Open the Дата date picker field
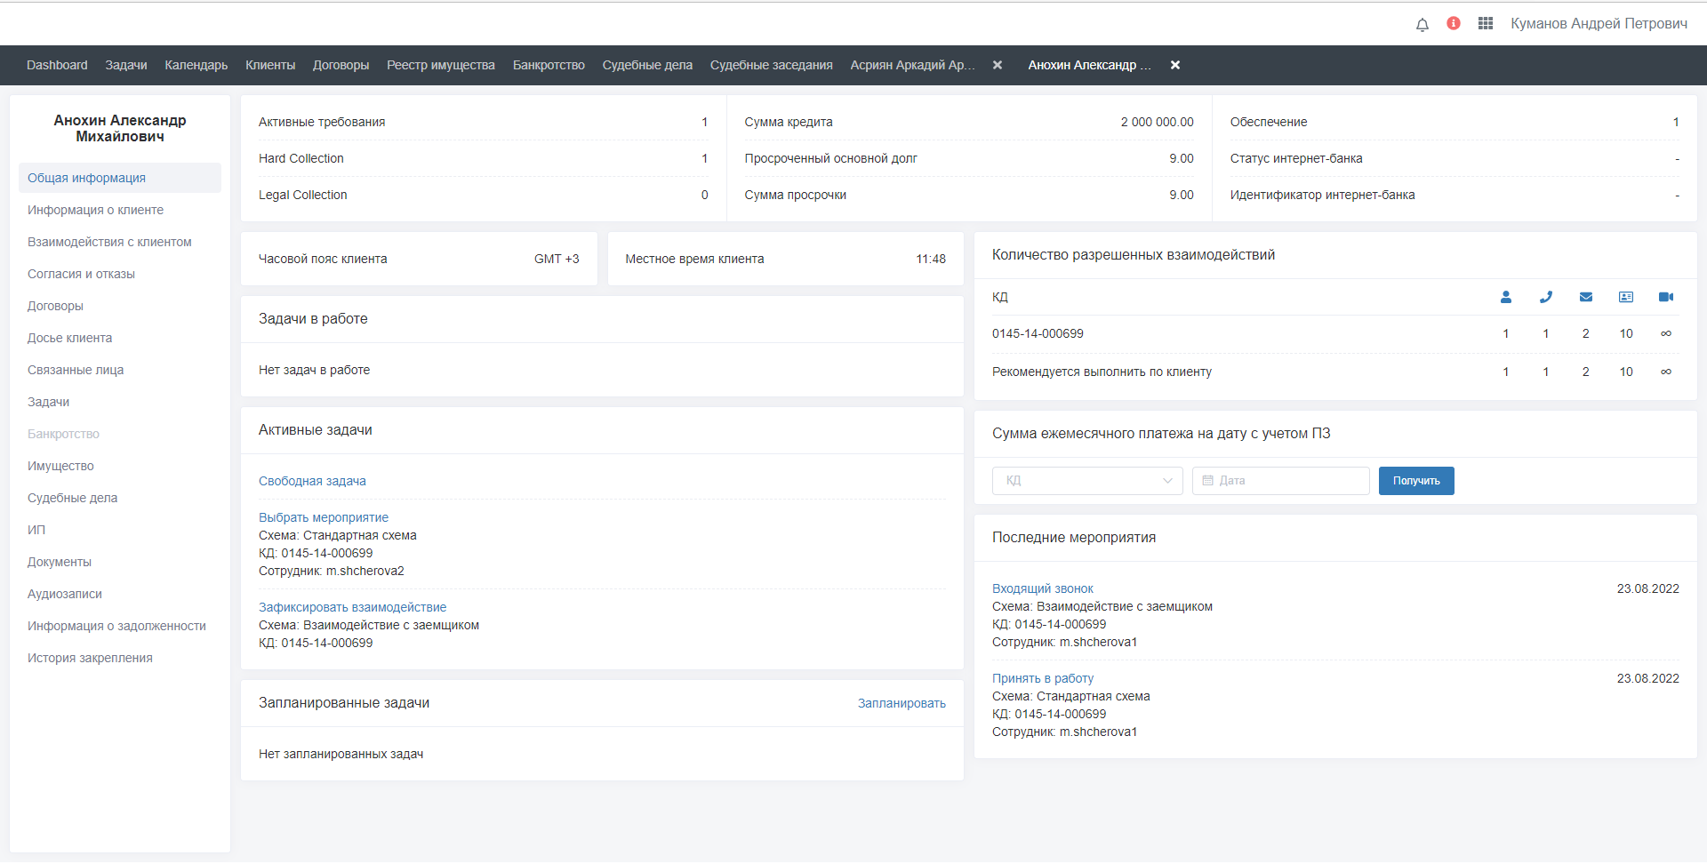 pyautogui.click(x=1280, y=481)
